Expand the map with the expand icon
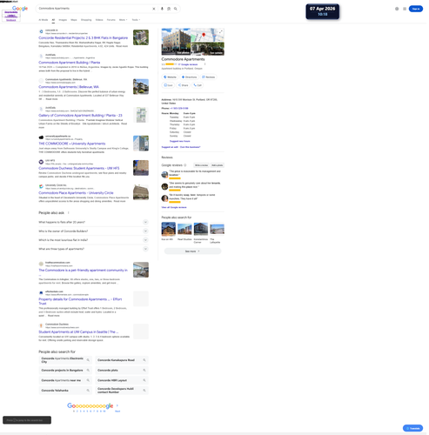This screenshot has width=429, height=435. [221, 31]
